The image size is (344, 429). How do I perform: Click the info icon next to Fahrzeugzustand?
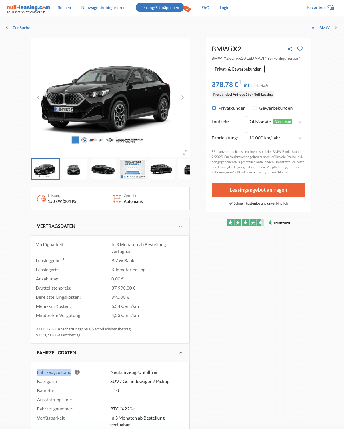click(77, 372)
